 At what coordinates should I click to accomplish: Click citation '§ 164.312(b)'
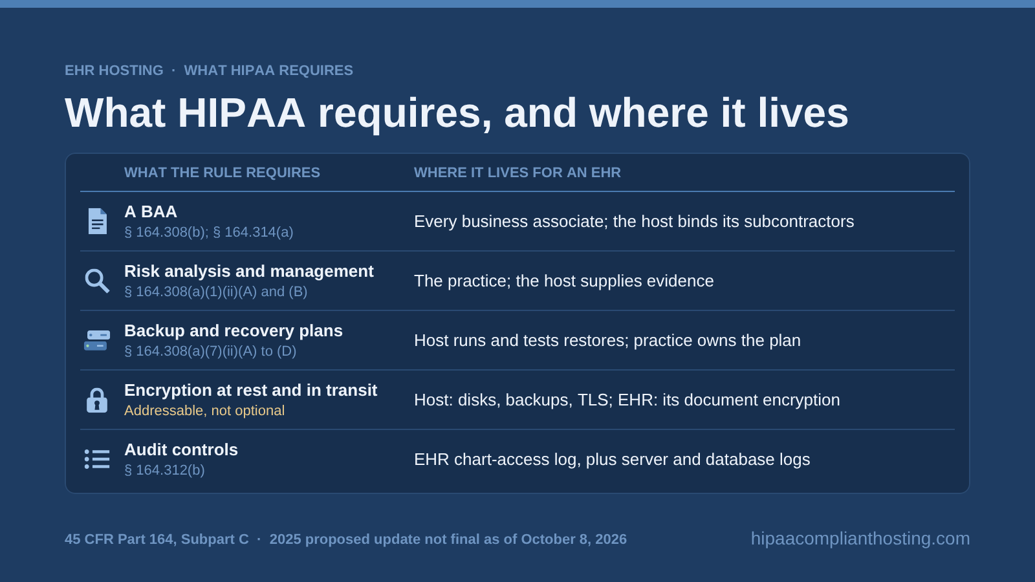pos(164,470)
